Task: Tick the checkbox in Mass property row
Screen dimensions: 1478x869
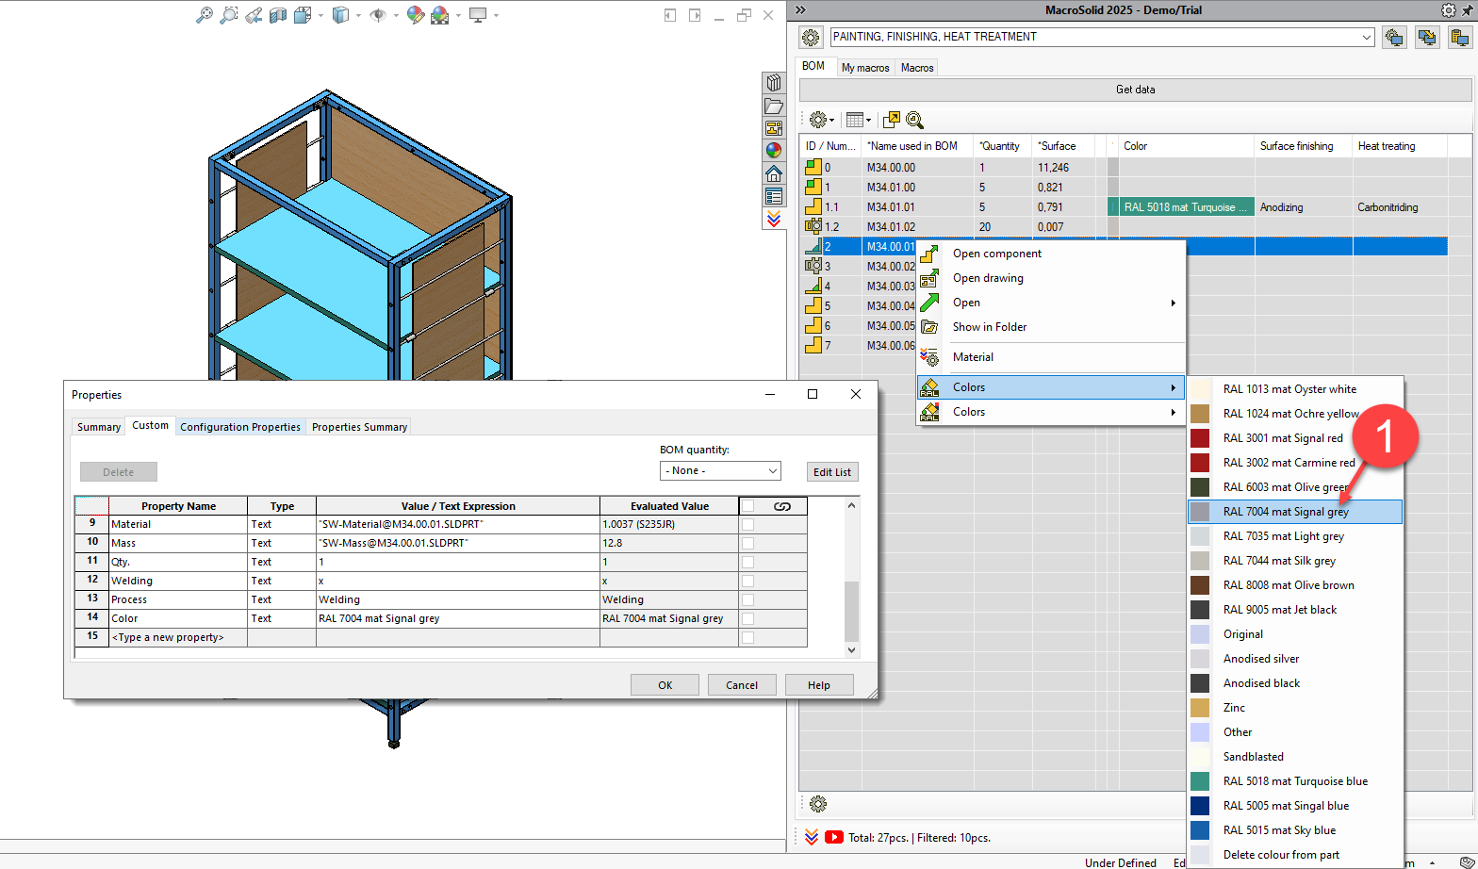Action: [x=747, y=543]
